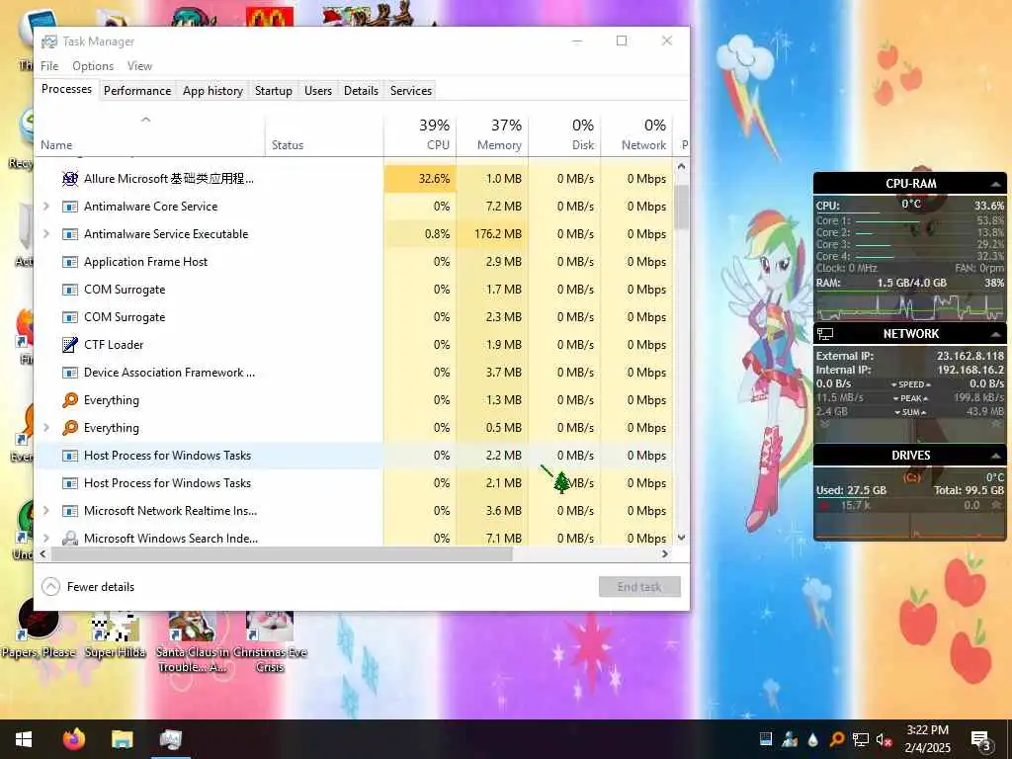Expand the Microsoft Network Realtime Inspection row
The height and width of the screenshot is (759, 1012).
pos(45,511)
